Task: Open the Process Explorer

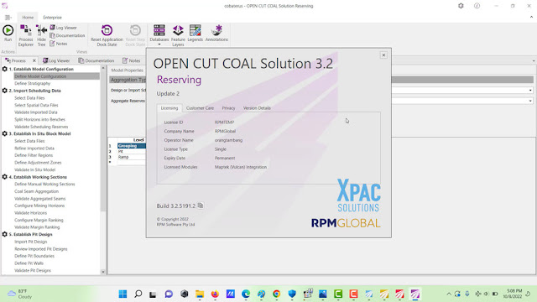Action: coord(26,35)
